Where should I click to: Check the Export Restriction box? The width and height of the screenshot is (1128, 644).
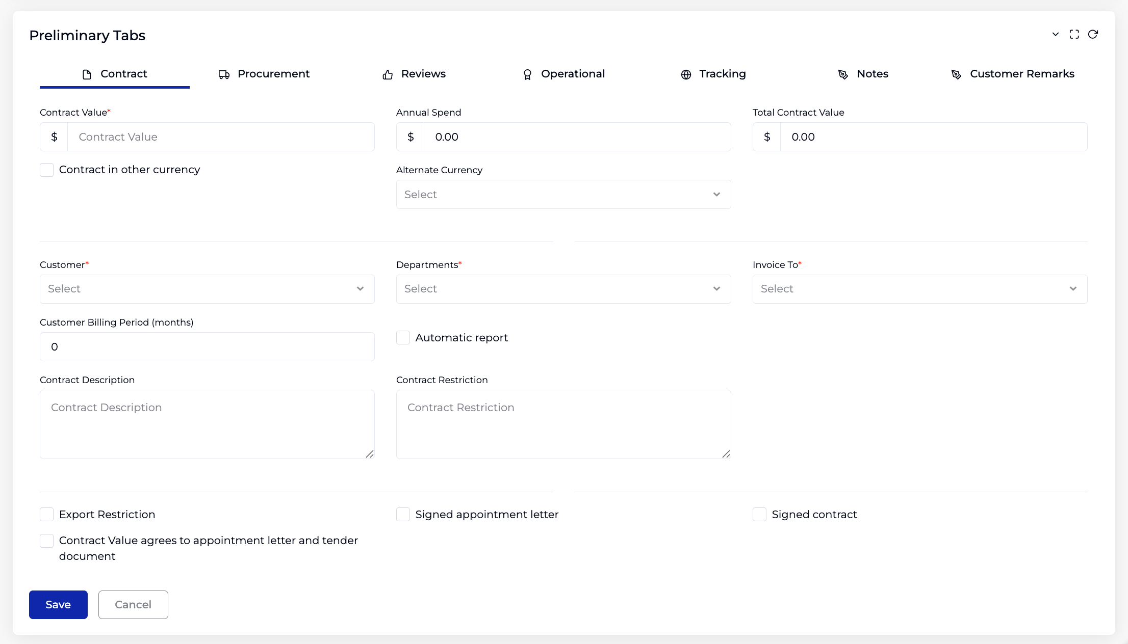tap(46, 514)
